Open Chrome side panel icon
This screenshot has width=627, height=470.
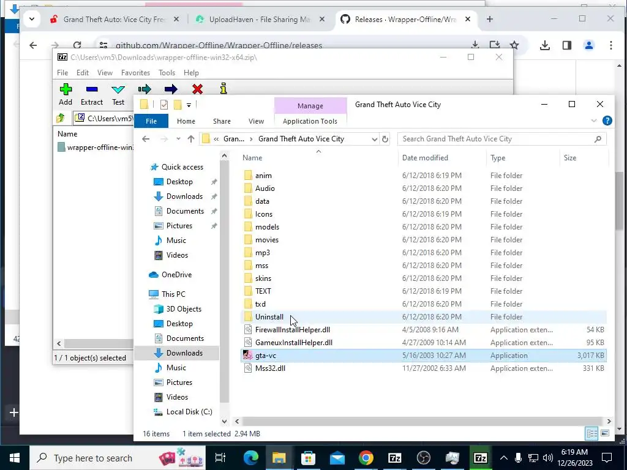(x=566, y=45)
